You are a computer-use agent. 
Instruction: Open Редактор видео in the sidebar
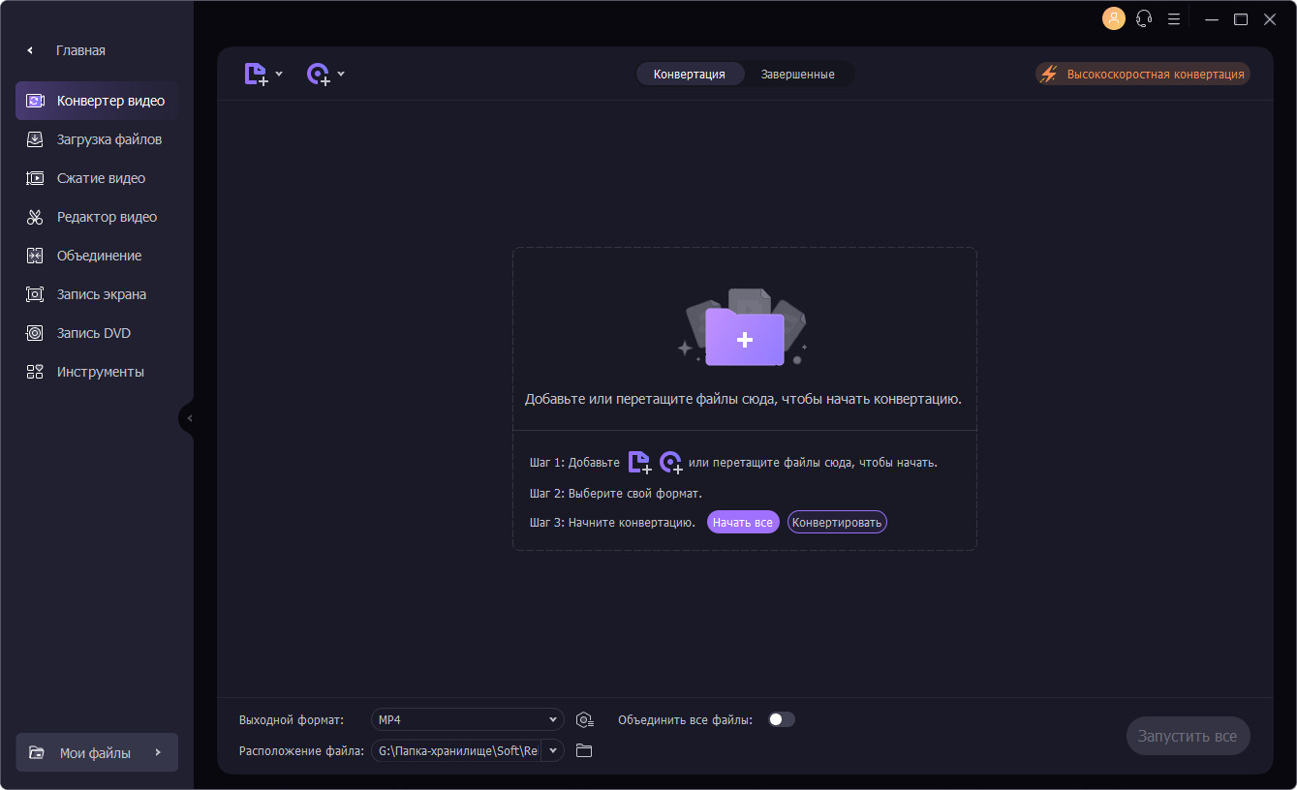tap(97, 217)
